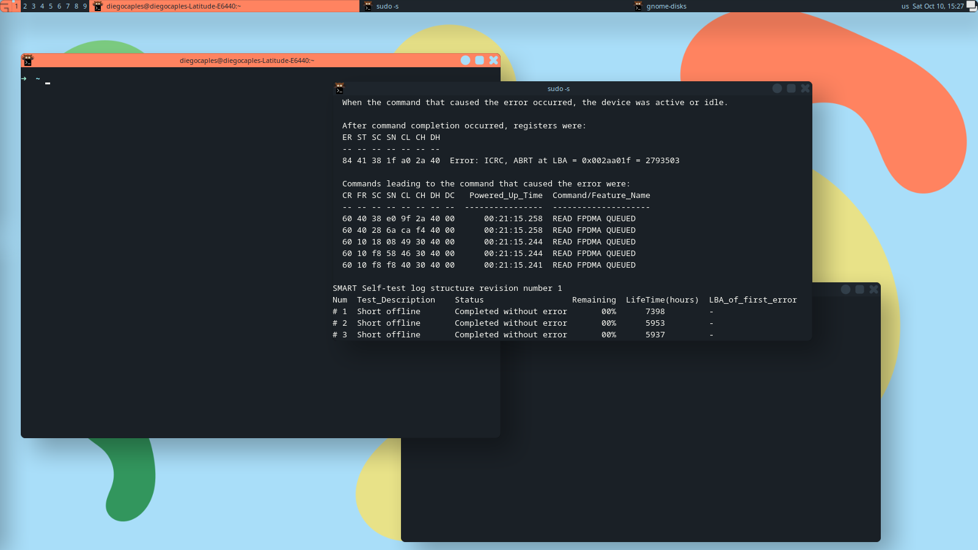Minimize the background window behind sudo -s

[846, 290]
